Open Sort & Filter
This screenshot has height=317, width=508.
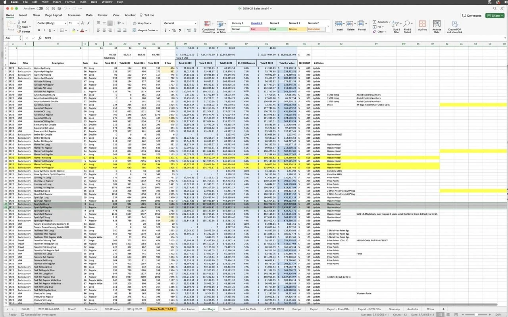(396, 27)
